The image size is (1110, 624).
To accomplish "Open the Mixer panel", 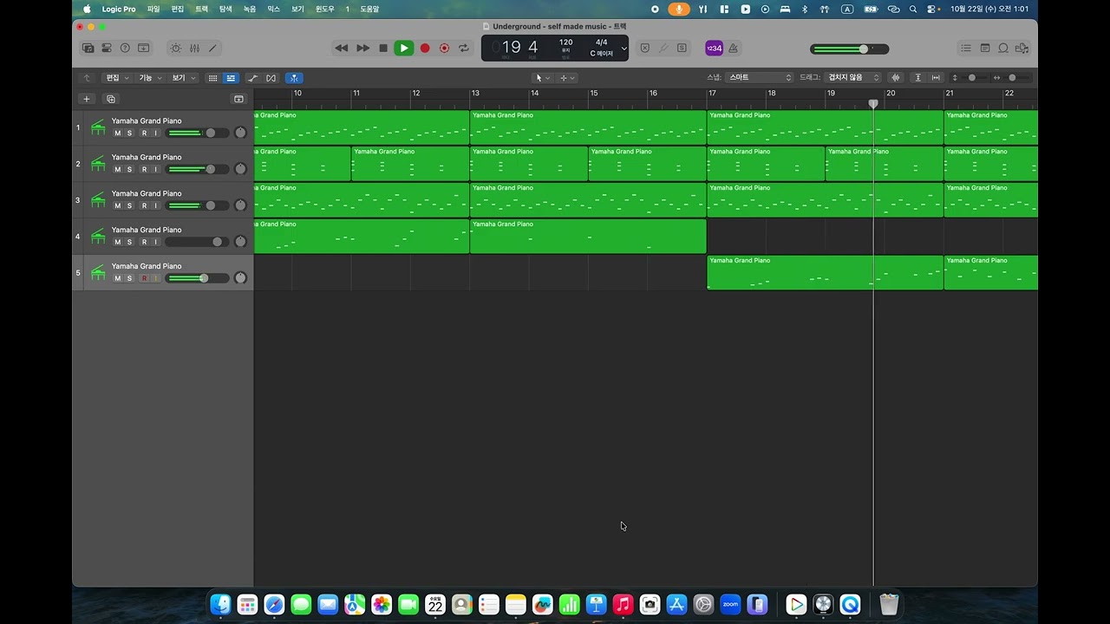I will [x=194, y=49].
